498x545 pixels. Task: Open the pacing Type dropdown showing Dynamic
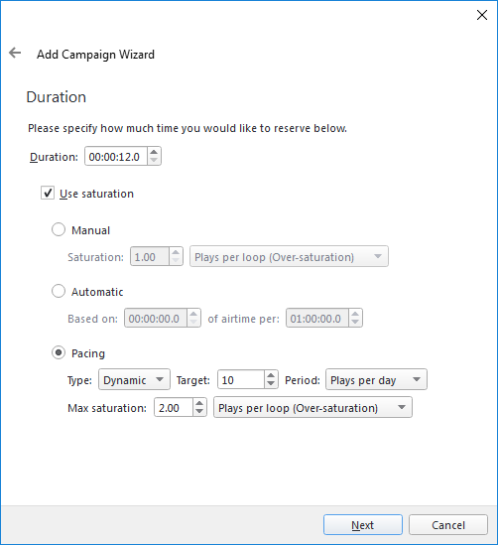(134, 379)
